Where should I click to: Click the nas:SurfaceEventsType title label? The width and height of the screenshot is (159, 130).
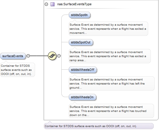click(x=74, y=4)
